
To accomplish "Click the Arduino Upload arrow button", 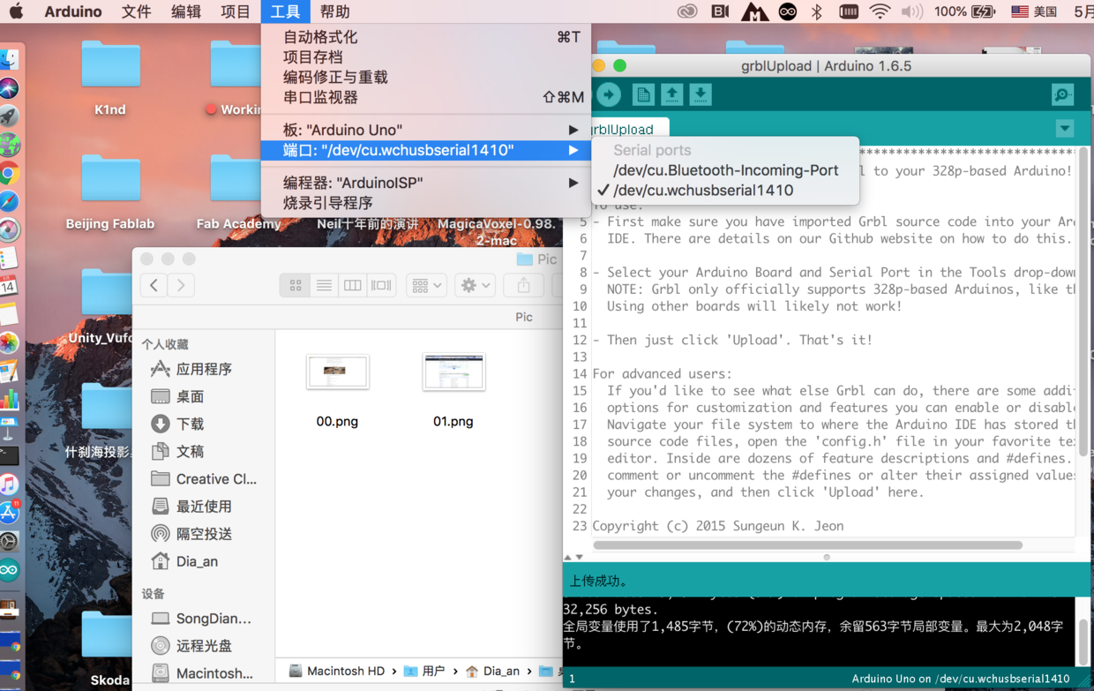I will tap(609, 94).
